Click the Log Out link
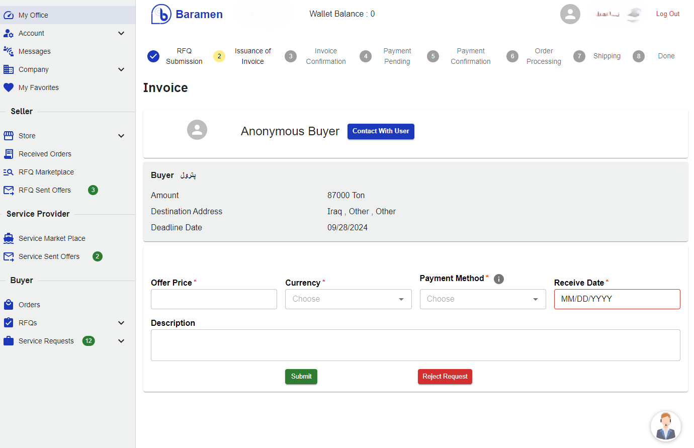694x448 pixels. pos(667,14)
